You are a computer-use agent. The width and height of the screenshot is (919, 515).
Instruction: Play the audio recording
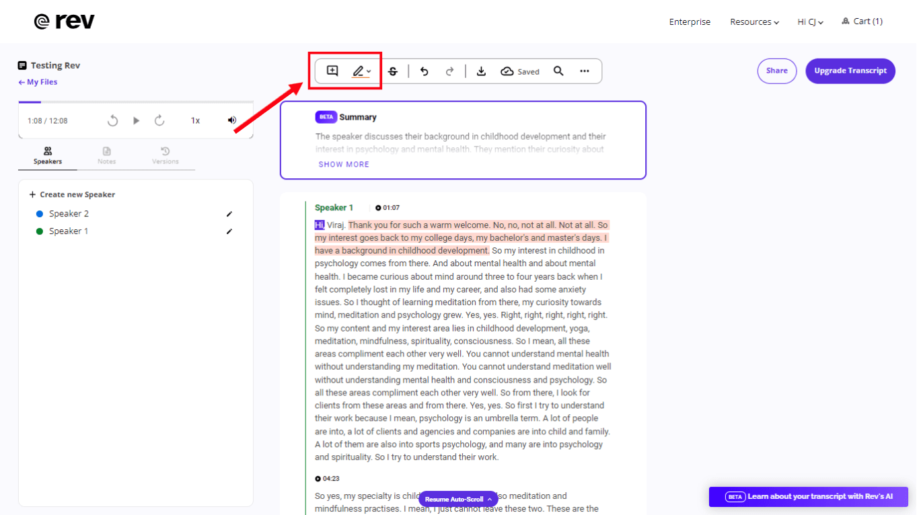137,120
